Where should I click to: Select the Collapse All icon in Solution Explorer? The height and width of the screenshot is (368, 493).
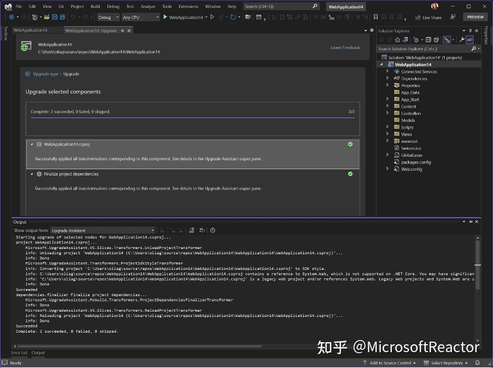point(428,39)
